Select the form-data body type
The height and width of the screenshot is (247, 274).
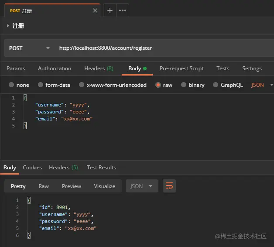tap(54, 85)
